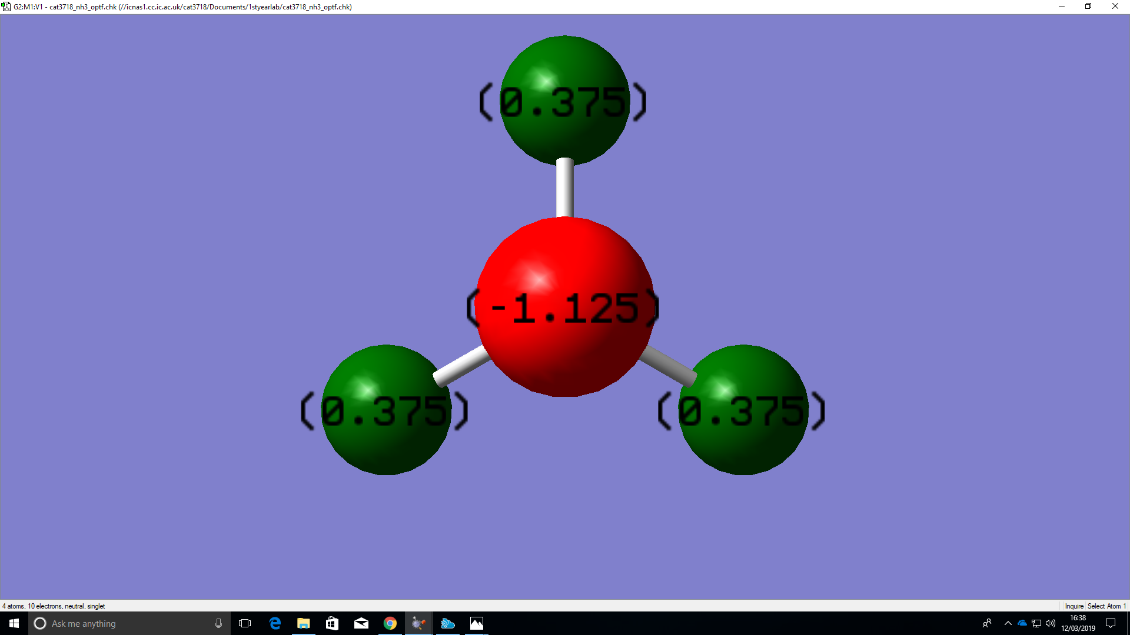Open the Photos app taskbar icon
Screen dimensions: 1130x635
477,623
